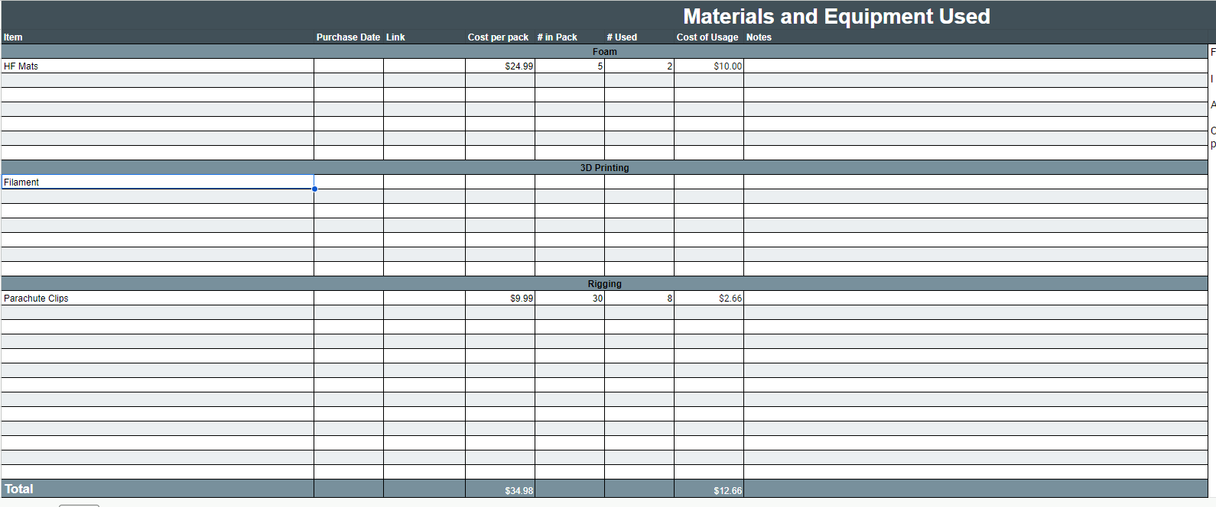1216x507 pixels.
Task: Click the Foam section header
Action: pyautogui.click(x=604, y=52)
